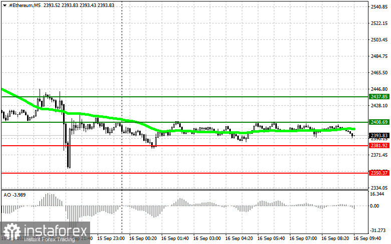Click the instaforex watermark text
The image size is (391, 244).
point(56,231)
